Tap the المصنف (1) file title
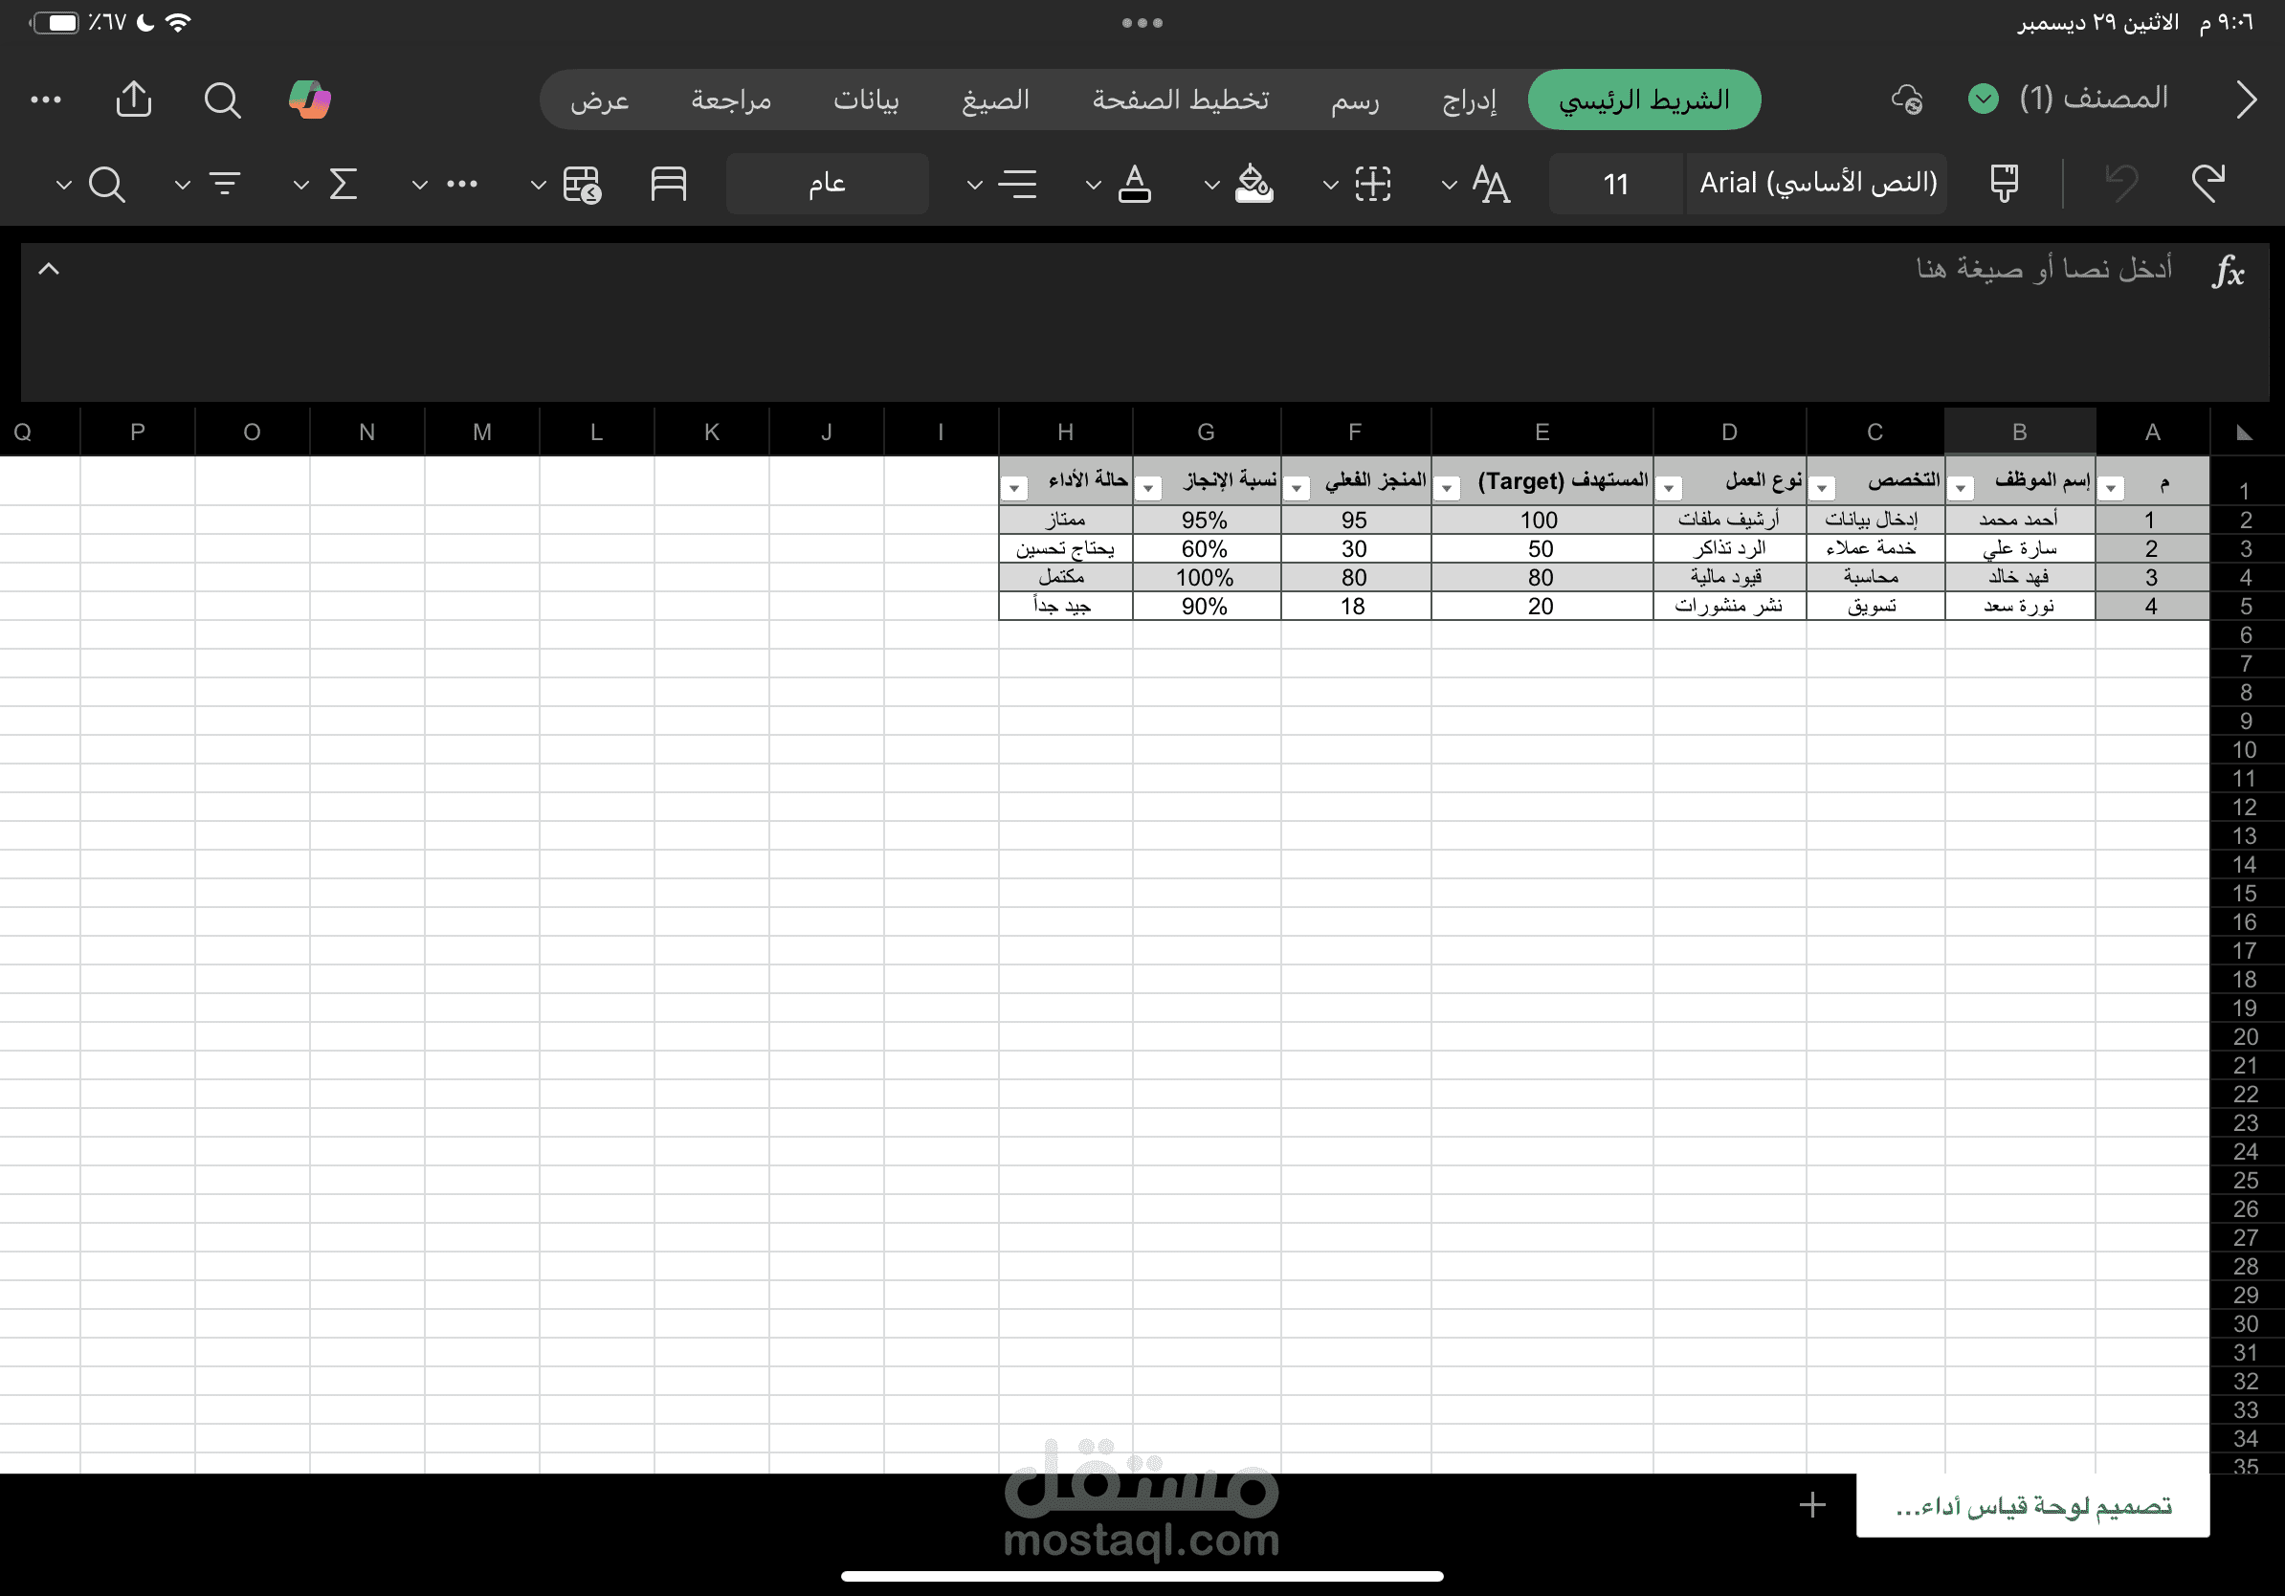 pos(2094,99)
